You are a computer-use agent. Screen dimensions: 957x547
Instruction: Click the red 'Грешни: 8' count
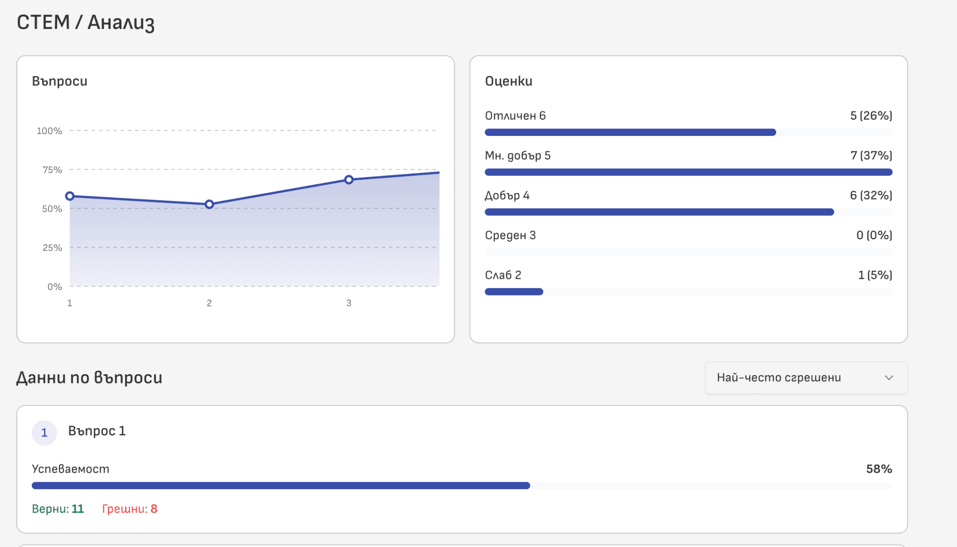click(130, 509)
